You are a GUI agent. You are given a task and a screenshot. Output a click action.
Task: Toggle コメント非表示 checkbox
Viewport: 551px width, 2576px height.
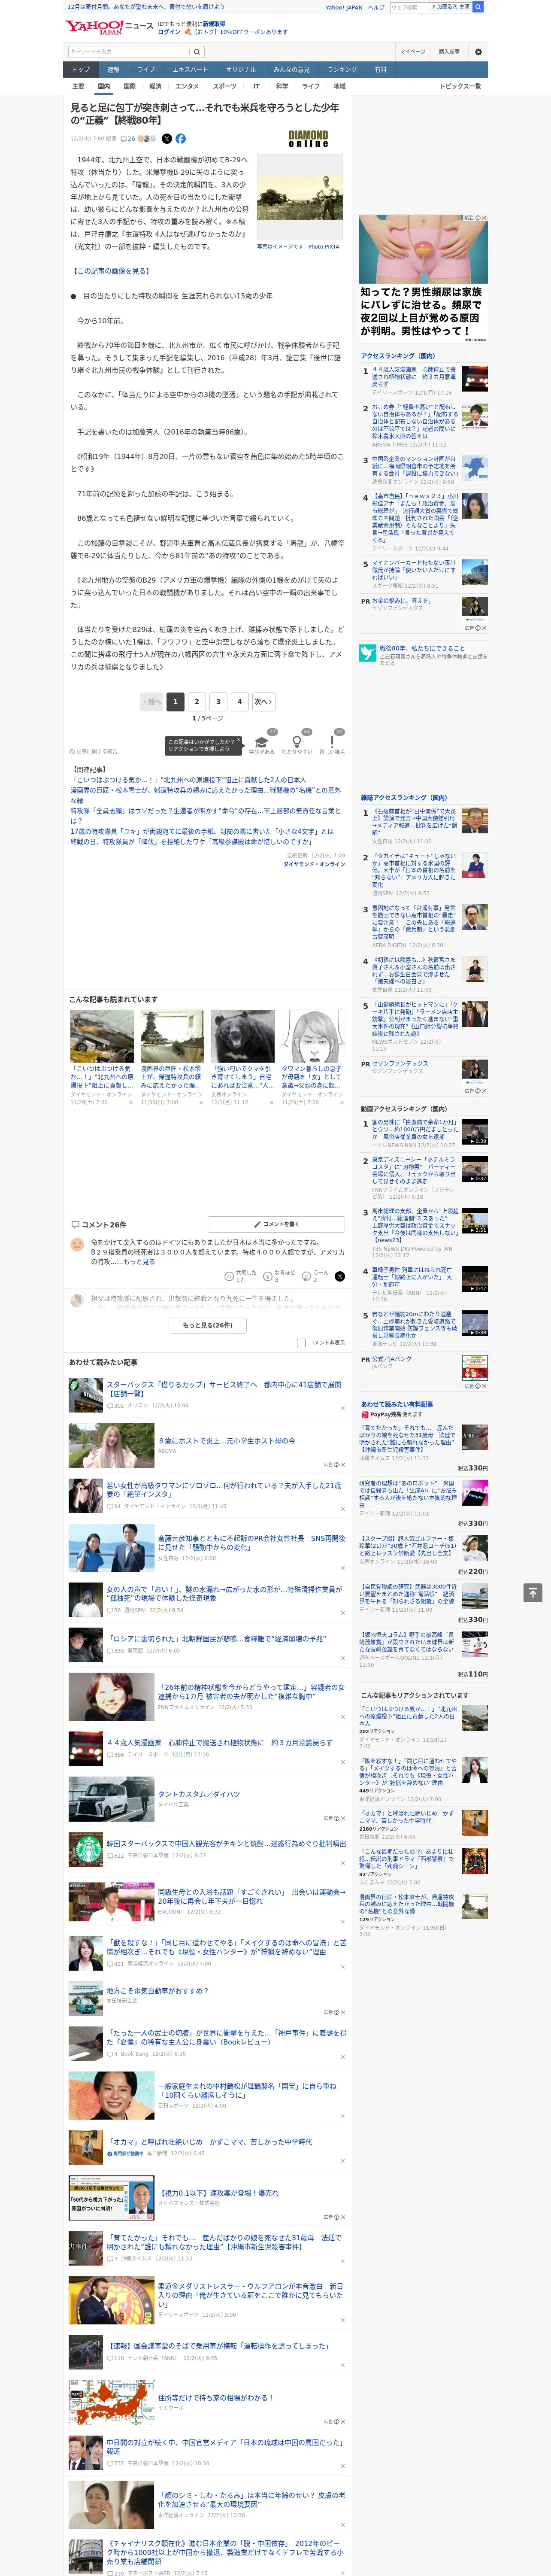[301, 1343]
